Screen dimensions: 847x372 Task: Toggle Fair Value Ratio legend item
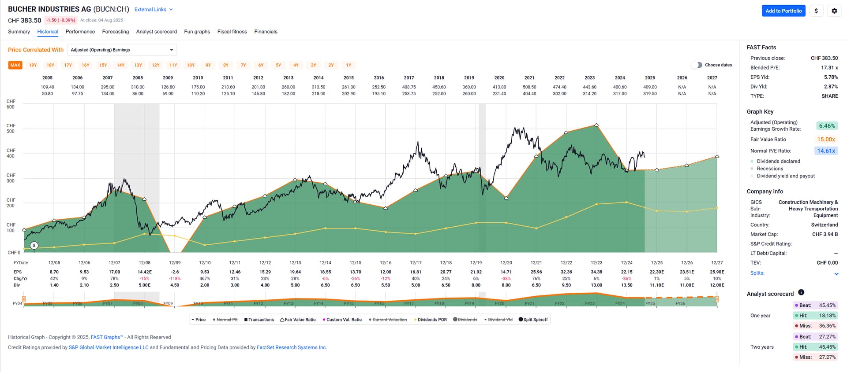point(298,320)
